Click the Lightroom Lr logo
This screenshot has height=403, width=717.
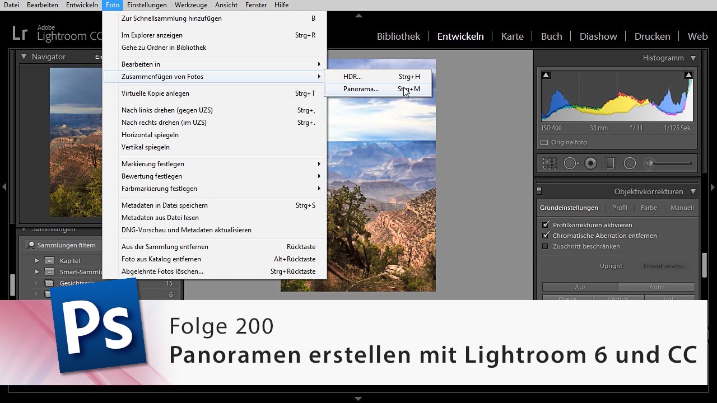(20, 34)
